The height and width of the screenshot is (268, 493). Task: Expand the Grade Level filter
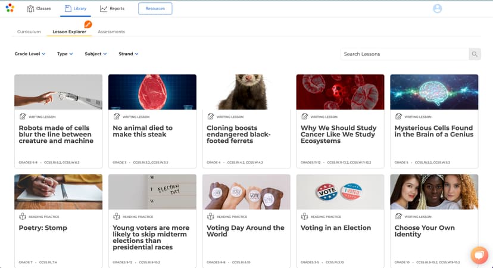(30, 54)
